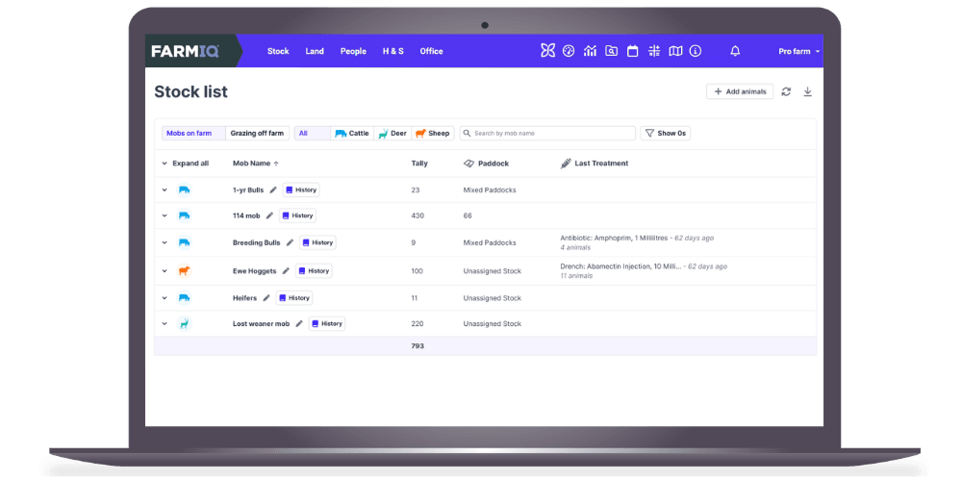Switch to Grazing off farm view
The image size is (962, 481).
pos(257,134)
